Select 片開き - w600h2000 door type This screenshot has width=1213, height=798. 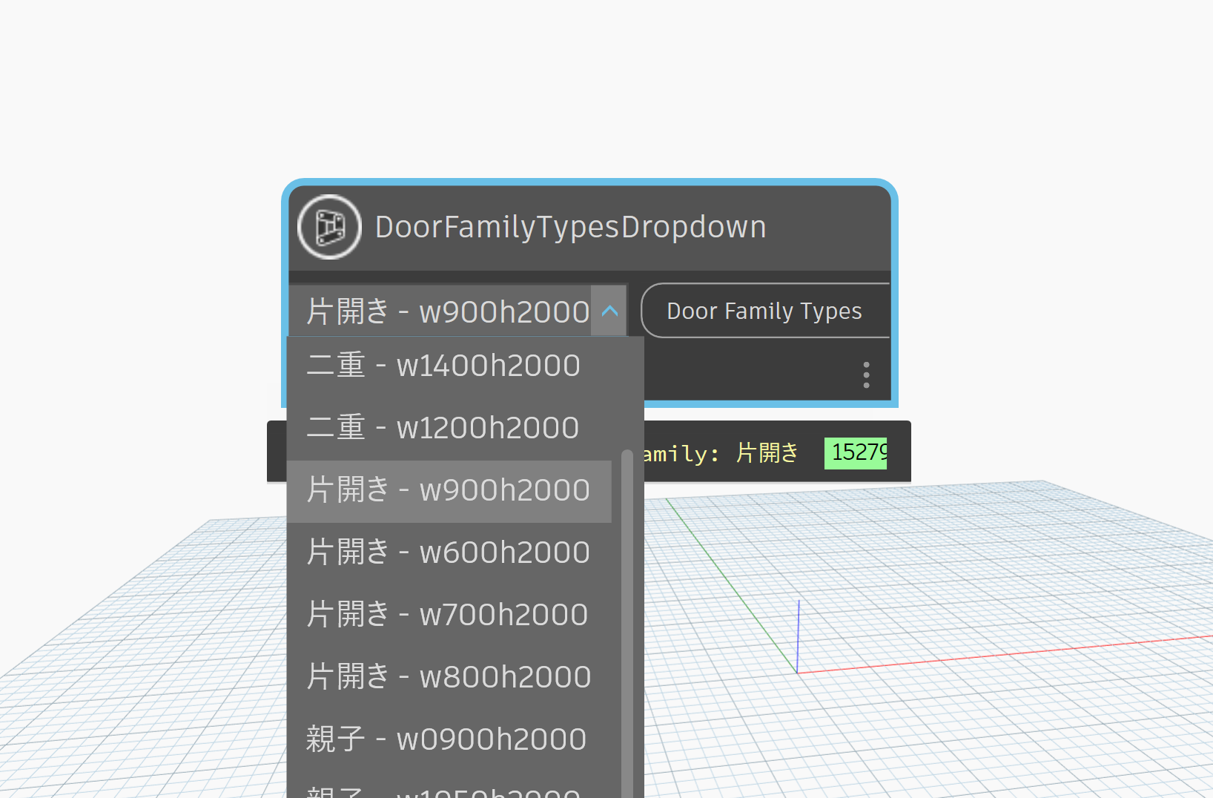(x=448, y=553)
